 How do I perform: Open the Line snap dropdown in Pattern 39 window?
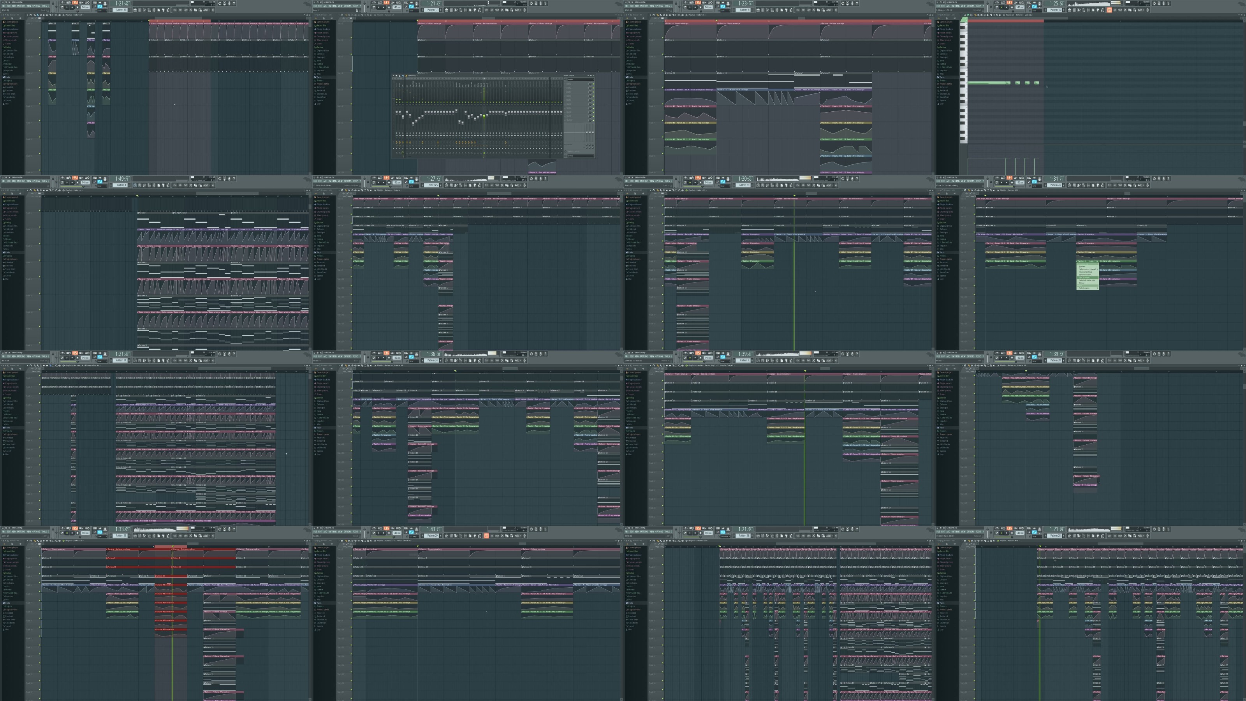tap(102, 11)
